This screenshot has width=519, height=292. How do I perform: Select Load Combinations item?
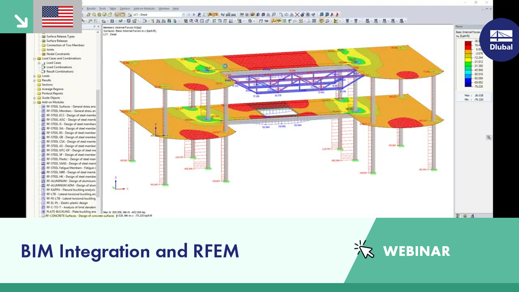pos(59,67)
